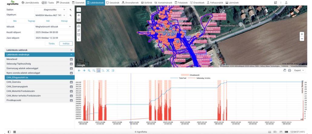Click the Kezdő időpont date field
The width and height of the screenshot is (312, 134).
(53, 32)
